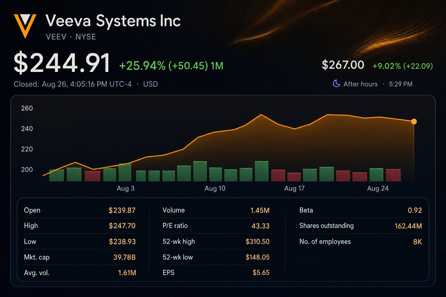This screenshot has width=446, height=297.
Task: Click the 52-wk low value $148.05
Action: tap(258, 257)
